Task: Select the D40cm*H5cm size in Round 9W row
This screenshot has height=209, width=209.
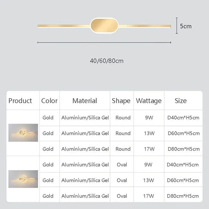Action: click(183, 118)
